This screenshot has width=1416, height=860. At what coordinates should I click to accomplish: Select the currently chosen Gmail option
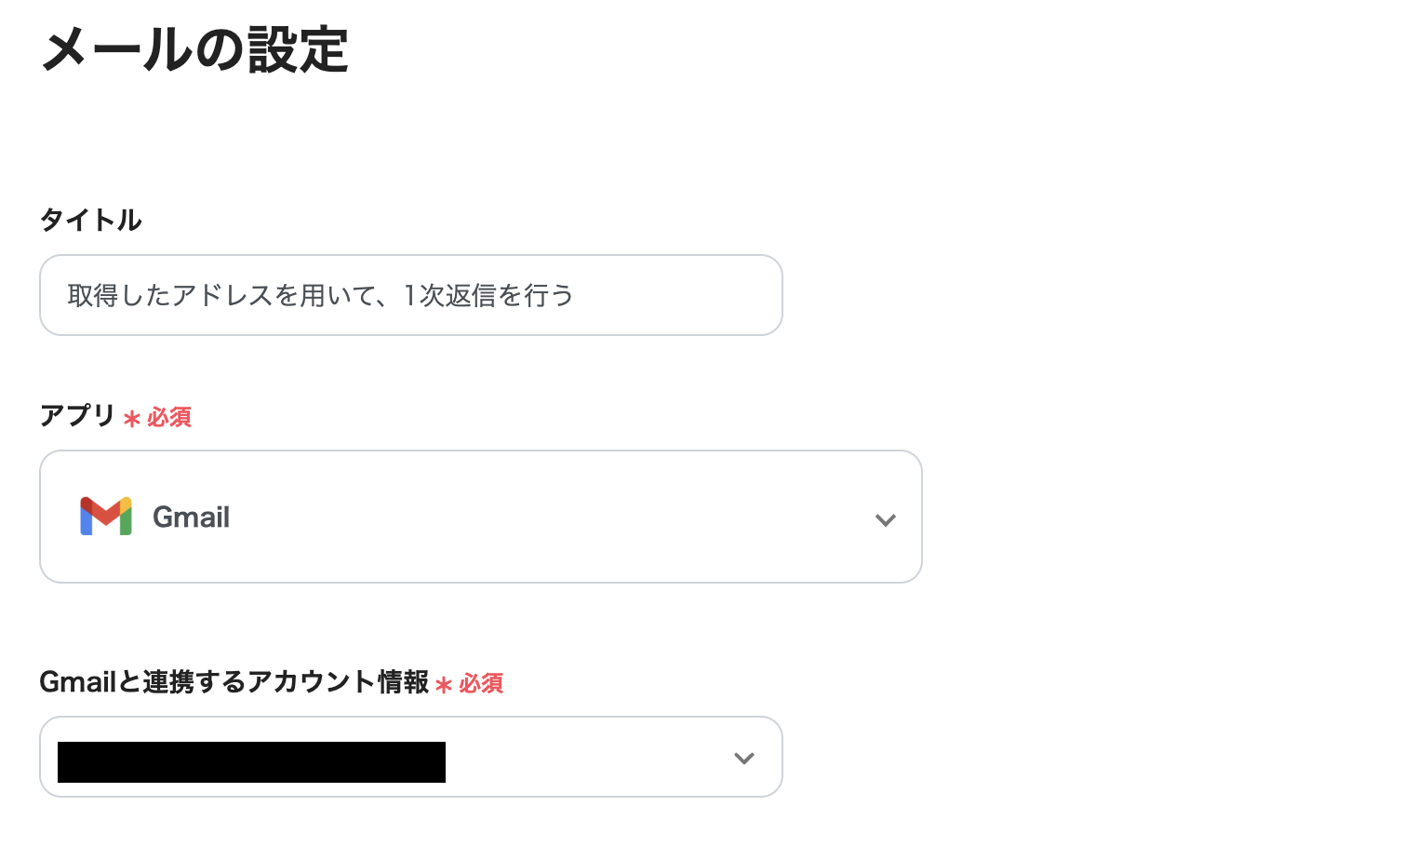click(191, 517)
